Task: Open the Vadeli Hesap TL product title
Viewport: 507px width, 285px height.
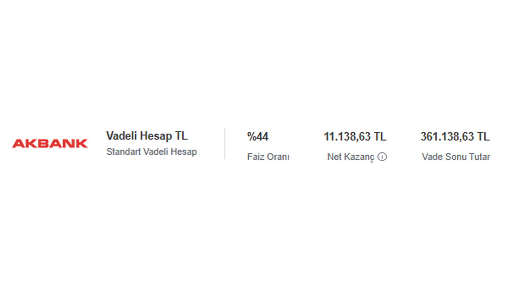Action: coord(147,136)
